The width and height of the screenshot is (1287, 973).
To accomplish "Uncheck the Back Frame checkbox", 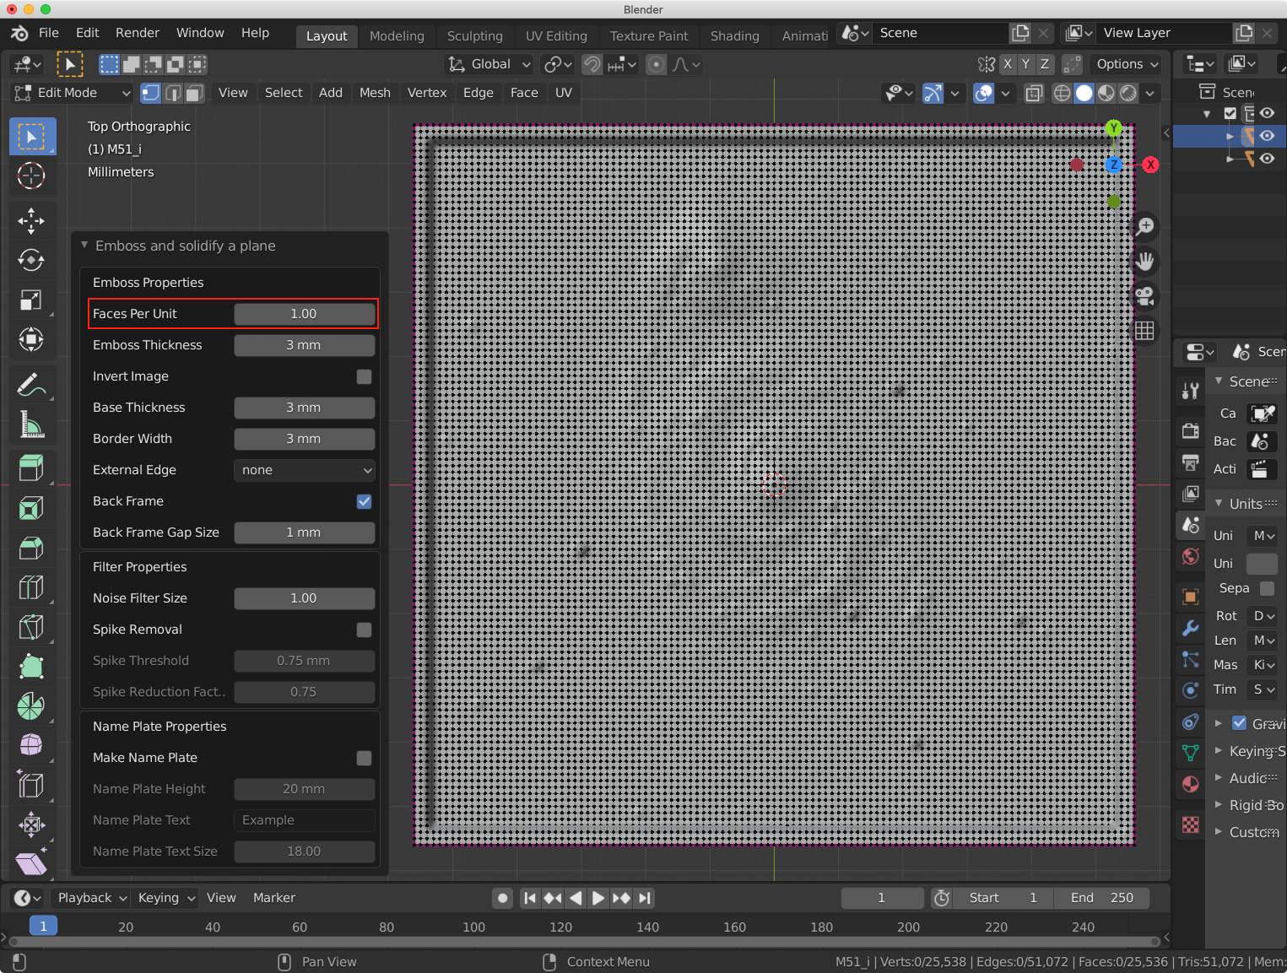I will pos(364,501).
